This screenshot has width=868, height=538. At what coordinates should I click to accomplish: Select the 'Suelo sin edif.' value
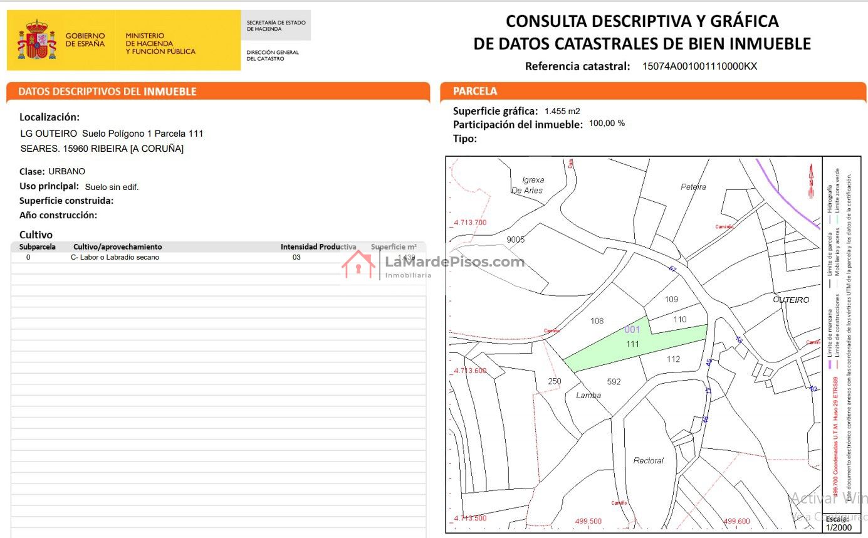coord(112,187)
